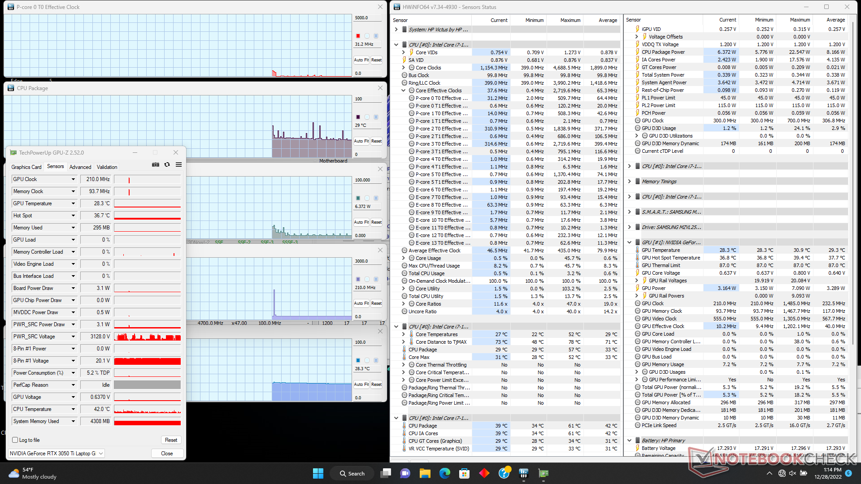Image resolution: width=861 pixels, height=484 pixels.
Task: Click the Task View taskbar icon
Action: pyautogui.click(x=385, y=473)
